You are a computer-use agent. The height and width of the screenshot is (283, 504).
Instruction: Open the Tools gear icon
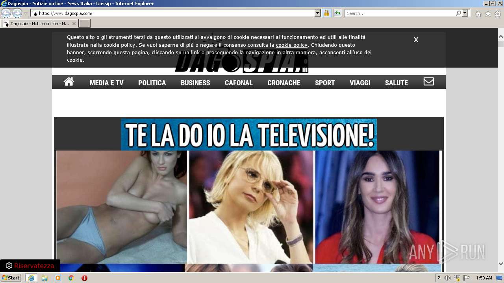(x=498, y=14)
